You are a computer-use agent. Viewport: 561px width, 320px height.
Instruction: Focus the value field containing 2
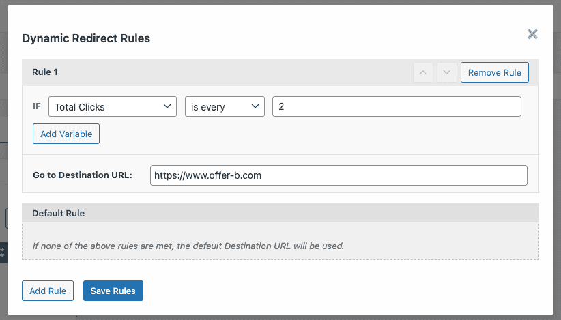pos(397,106)
